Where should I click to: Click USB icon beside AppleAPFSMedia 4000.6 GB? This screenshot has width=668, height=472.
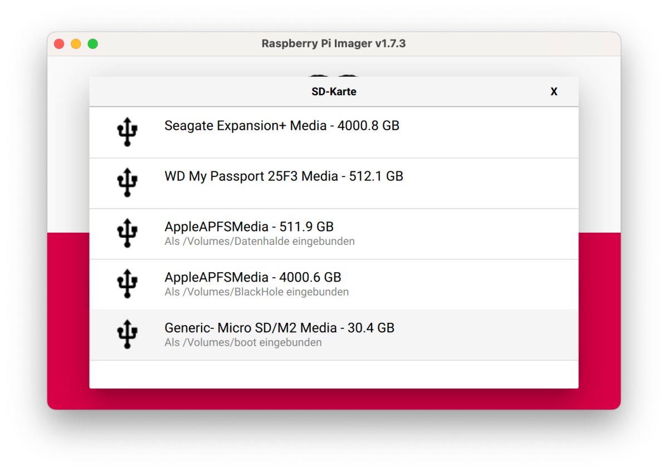click(127, 283)
